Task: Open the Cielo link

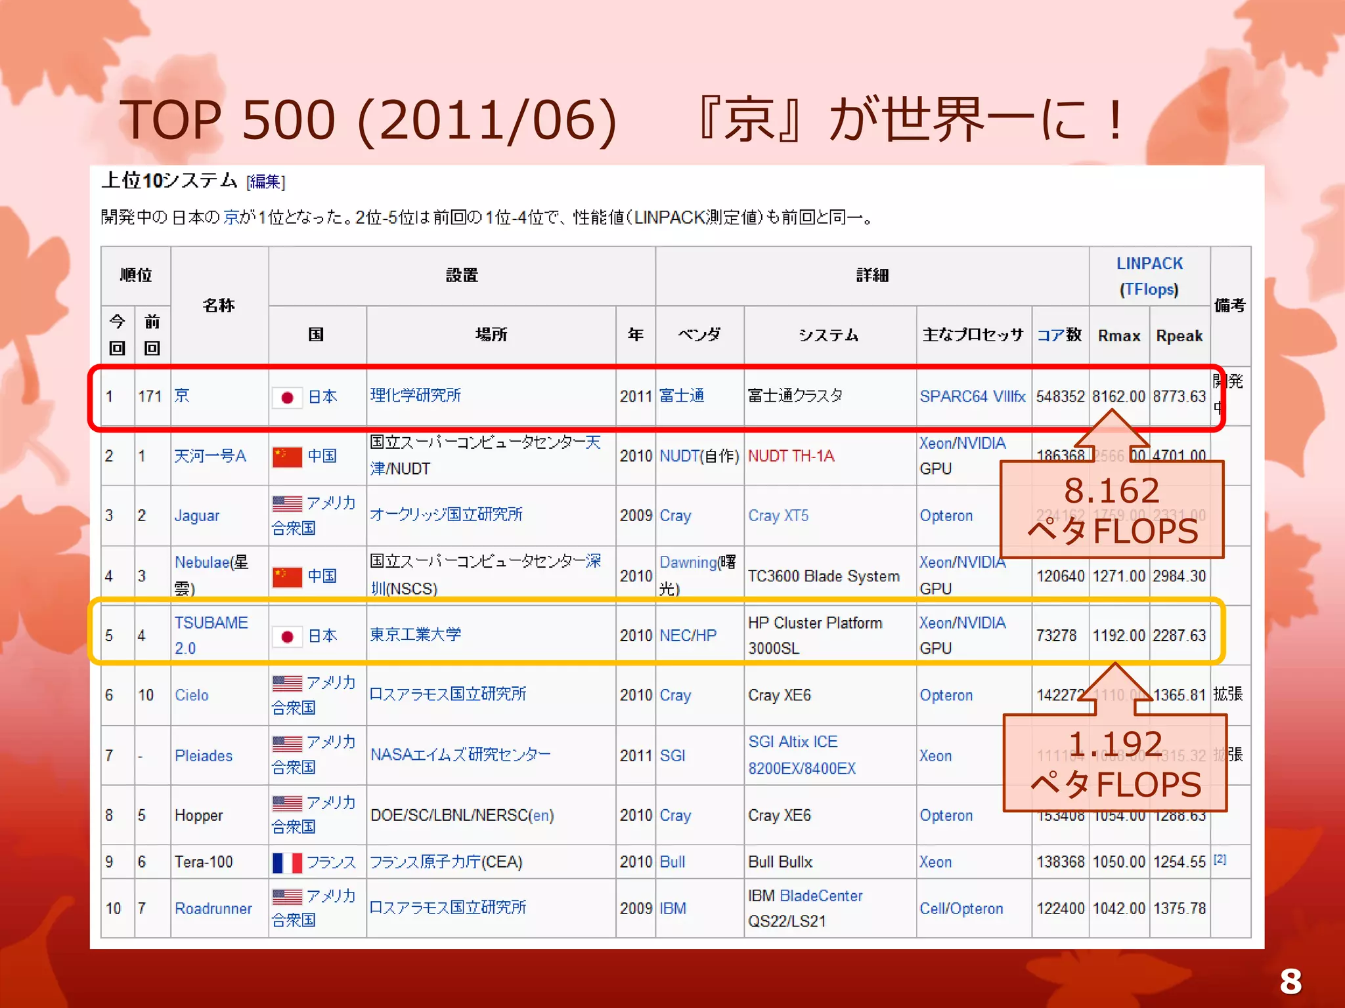Action: tap(192, 695)
